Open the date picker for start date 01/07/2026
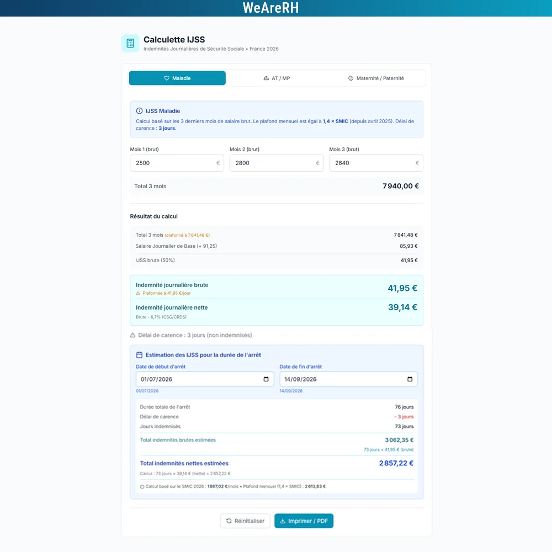552x552 pixels. pos(266,379)
